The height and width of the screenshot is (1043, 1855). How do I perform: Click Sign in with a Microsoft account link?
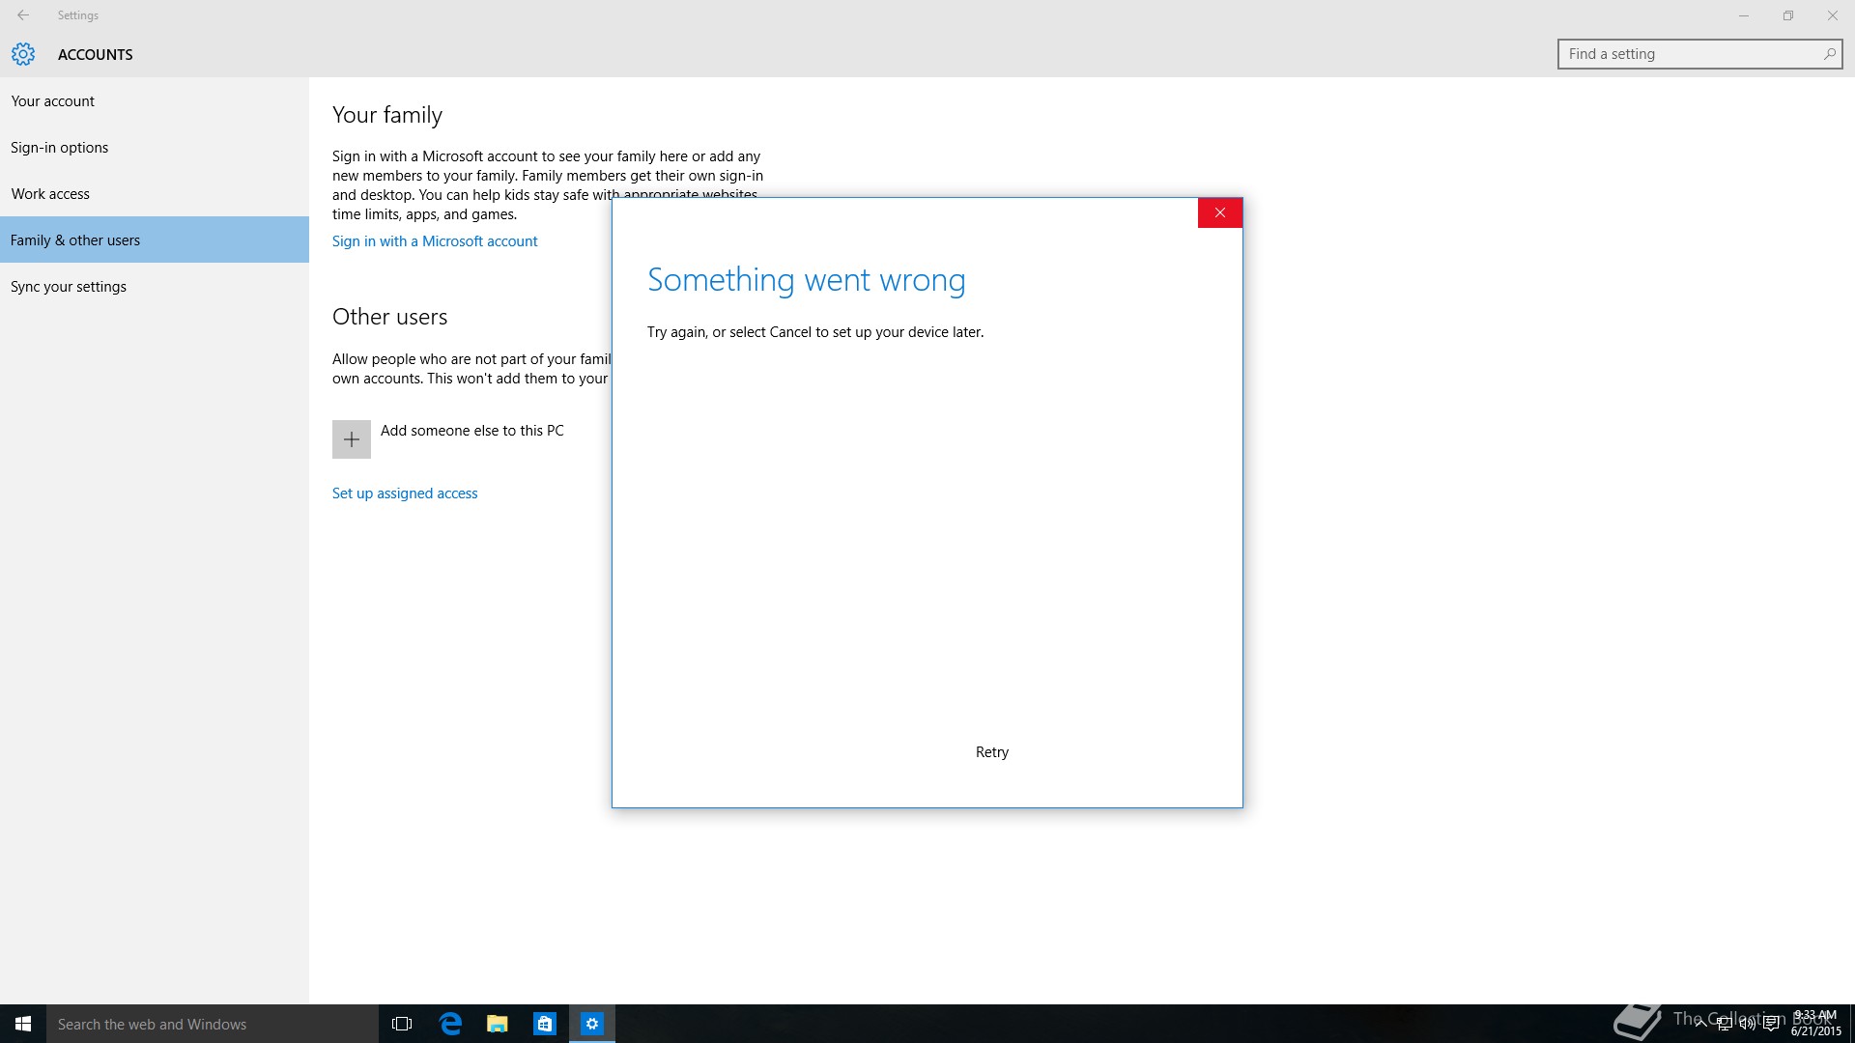click(x=435, y=241)
